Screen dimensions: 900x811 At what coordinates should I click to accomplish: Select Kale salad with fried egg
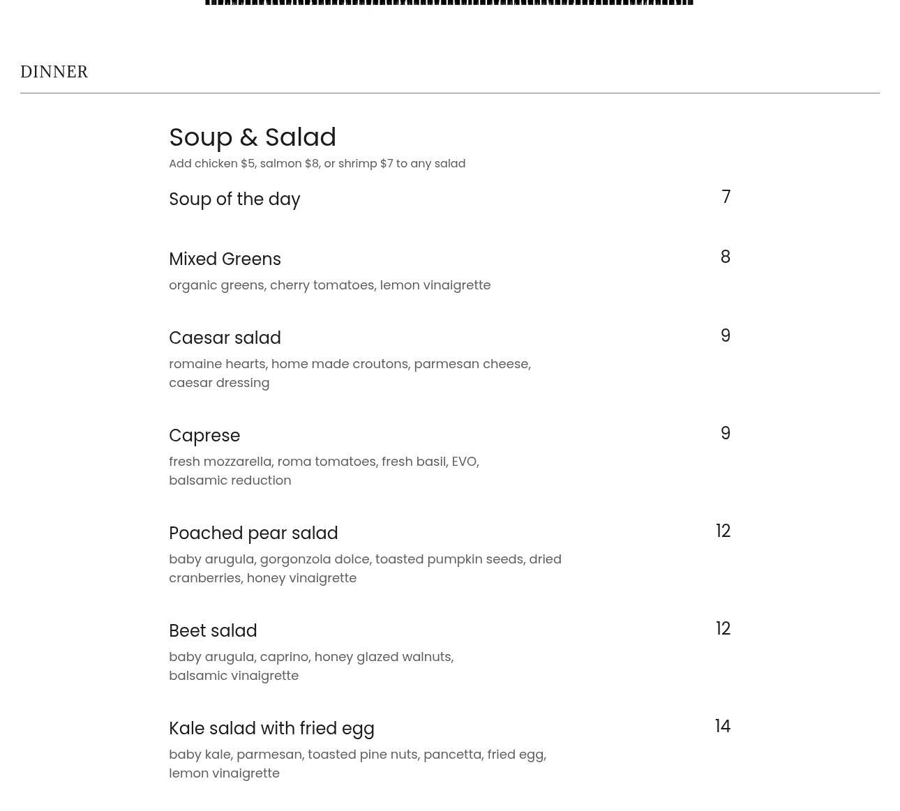[271, 729]
